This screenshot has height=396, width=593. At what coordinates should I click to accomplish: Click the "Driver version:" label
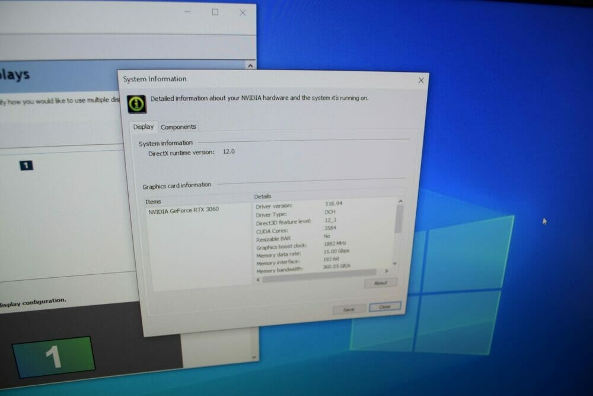(x=274, y=207)
